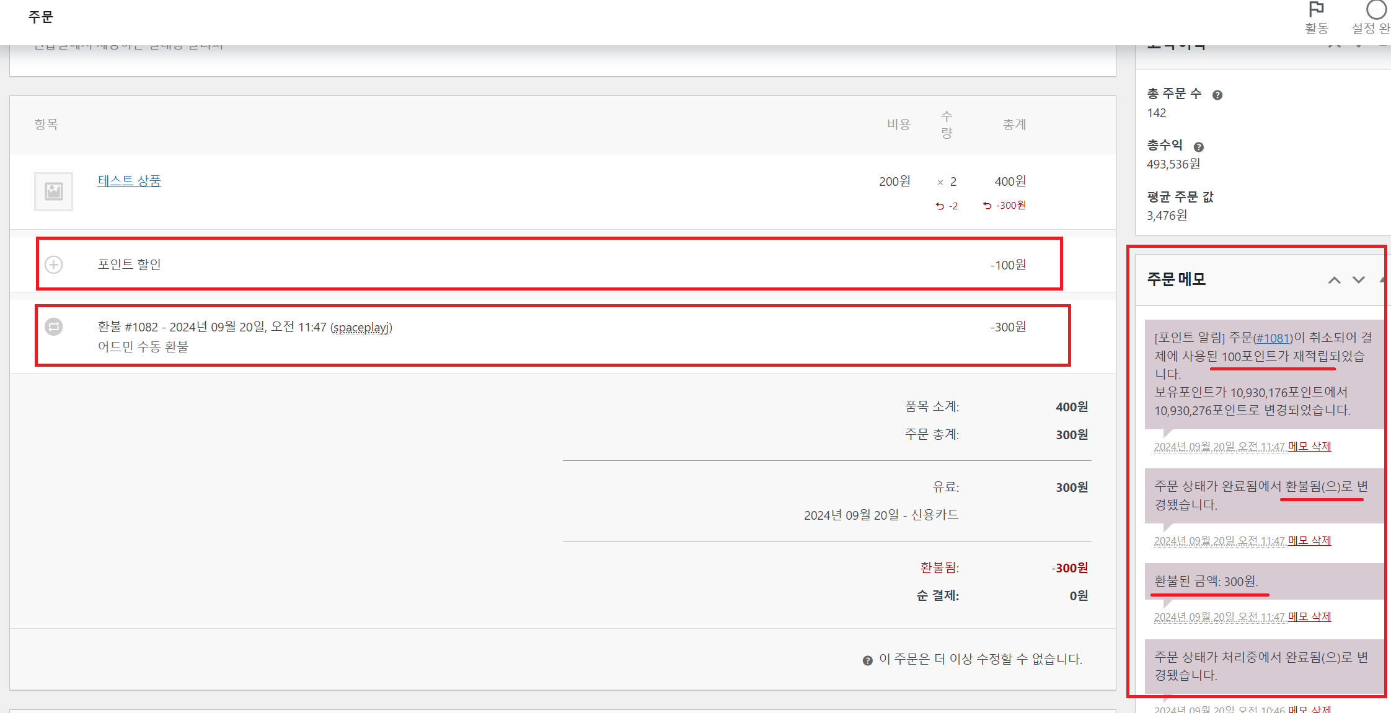
Task: Click the 설정 완료 circle icon
Action: tap(1376, 11)
